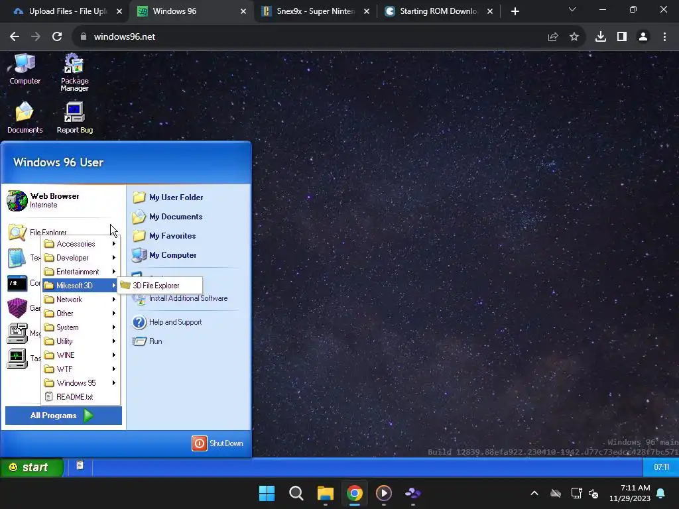Open File Explorer from Windows taskbar

pyautogui.click(x=325, y=493)
